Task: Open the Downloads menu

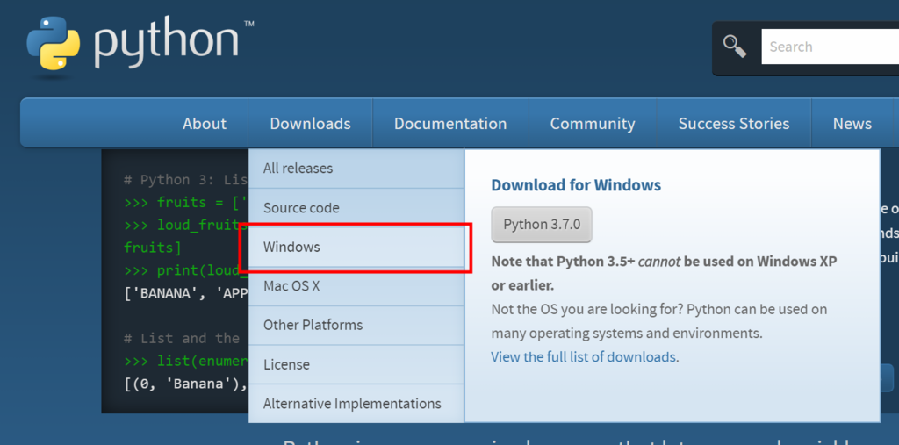Action: coord(310,123)
